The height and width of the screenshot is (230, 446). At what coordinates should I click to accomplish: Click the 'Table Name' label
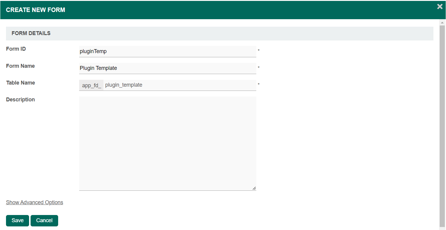pyautogui.click(x=20, y=83)
